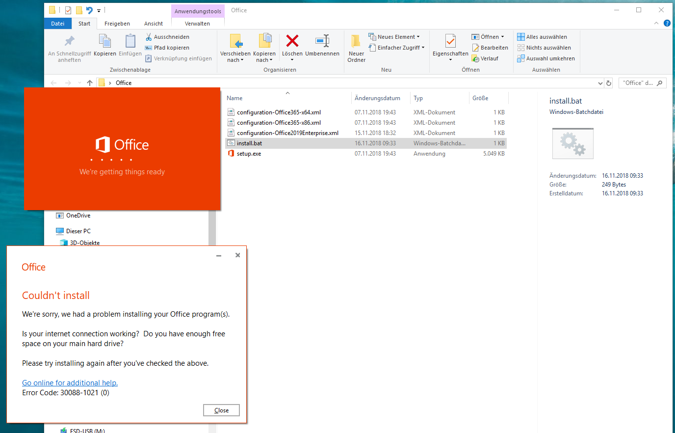Click Close button in Office error dialog
675x433 pixels.
point(221,410)
